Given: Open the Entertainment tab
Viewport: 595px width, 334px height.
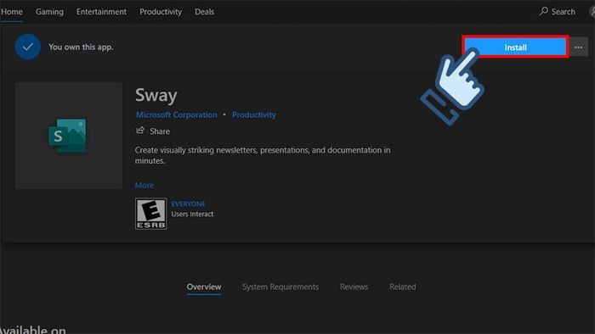Looking at the screenshot, I should pyautogui.click(x=101, y=12).
